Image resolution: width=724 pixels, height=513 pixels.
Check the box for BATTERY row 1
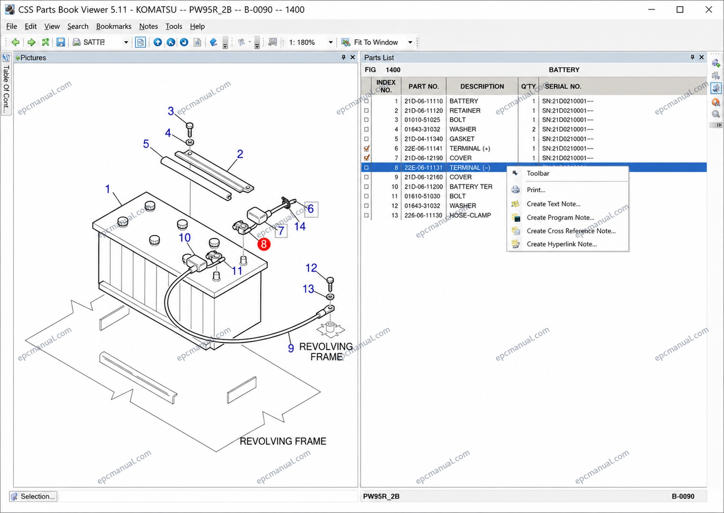[x=367, y=101]
